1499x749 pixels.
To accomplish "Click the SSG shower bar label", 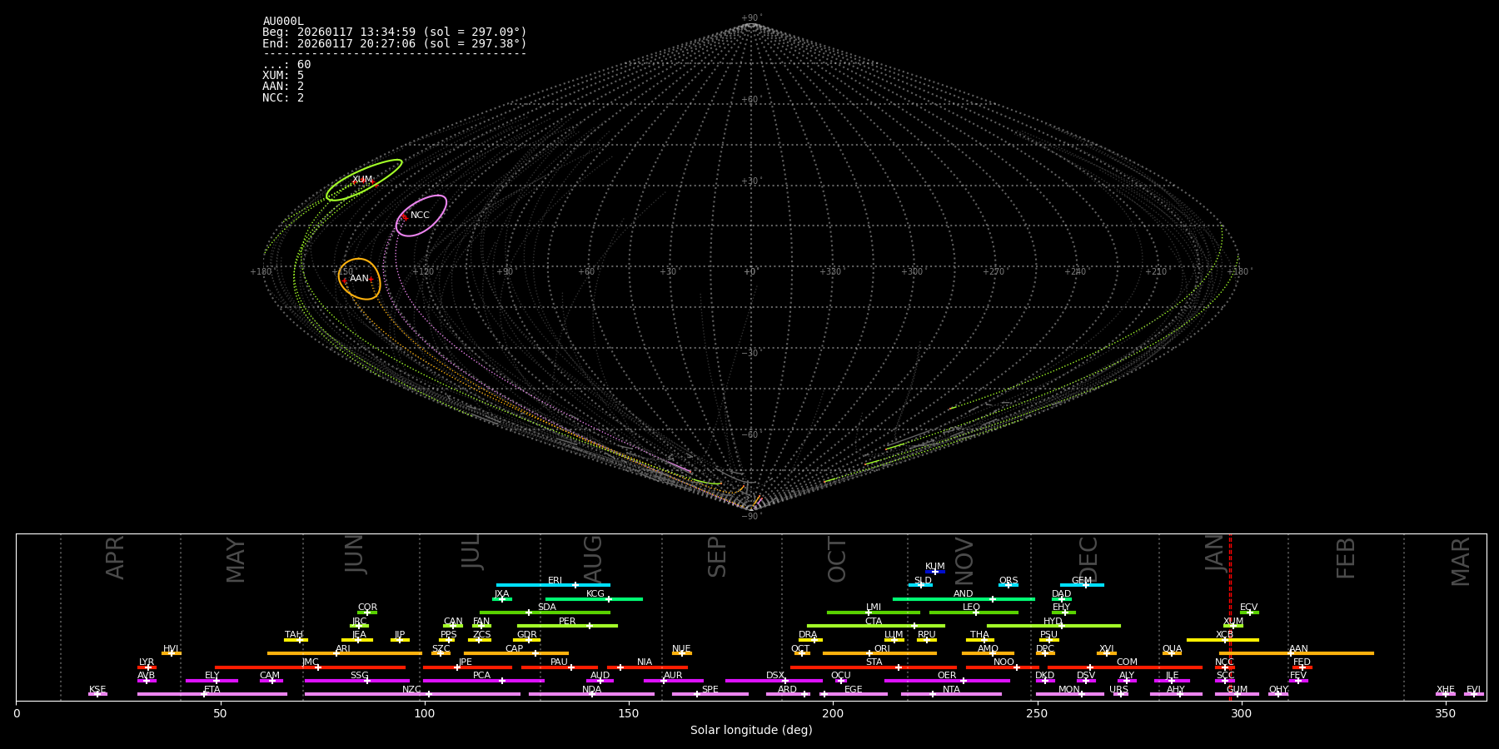I will [359, 676].
